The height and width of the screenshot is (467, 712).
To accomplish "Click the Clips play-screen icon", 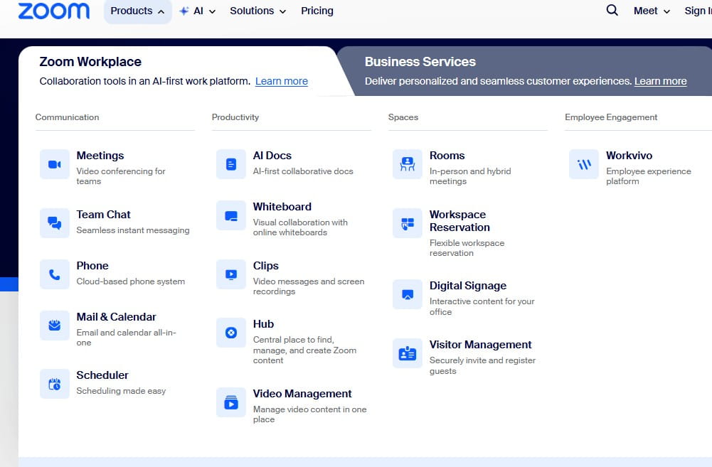I will click(x=231, y=274).
